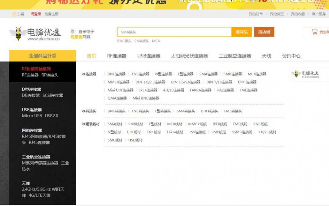The width and height of the screenshot is (329, 206).
Task: Select the FAKRA连接器 product link
Action: (x=201, y=90)
